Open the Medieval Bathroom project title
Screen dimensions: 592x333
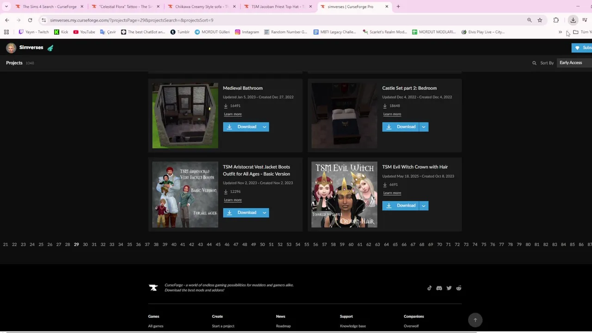coord(243,88)
